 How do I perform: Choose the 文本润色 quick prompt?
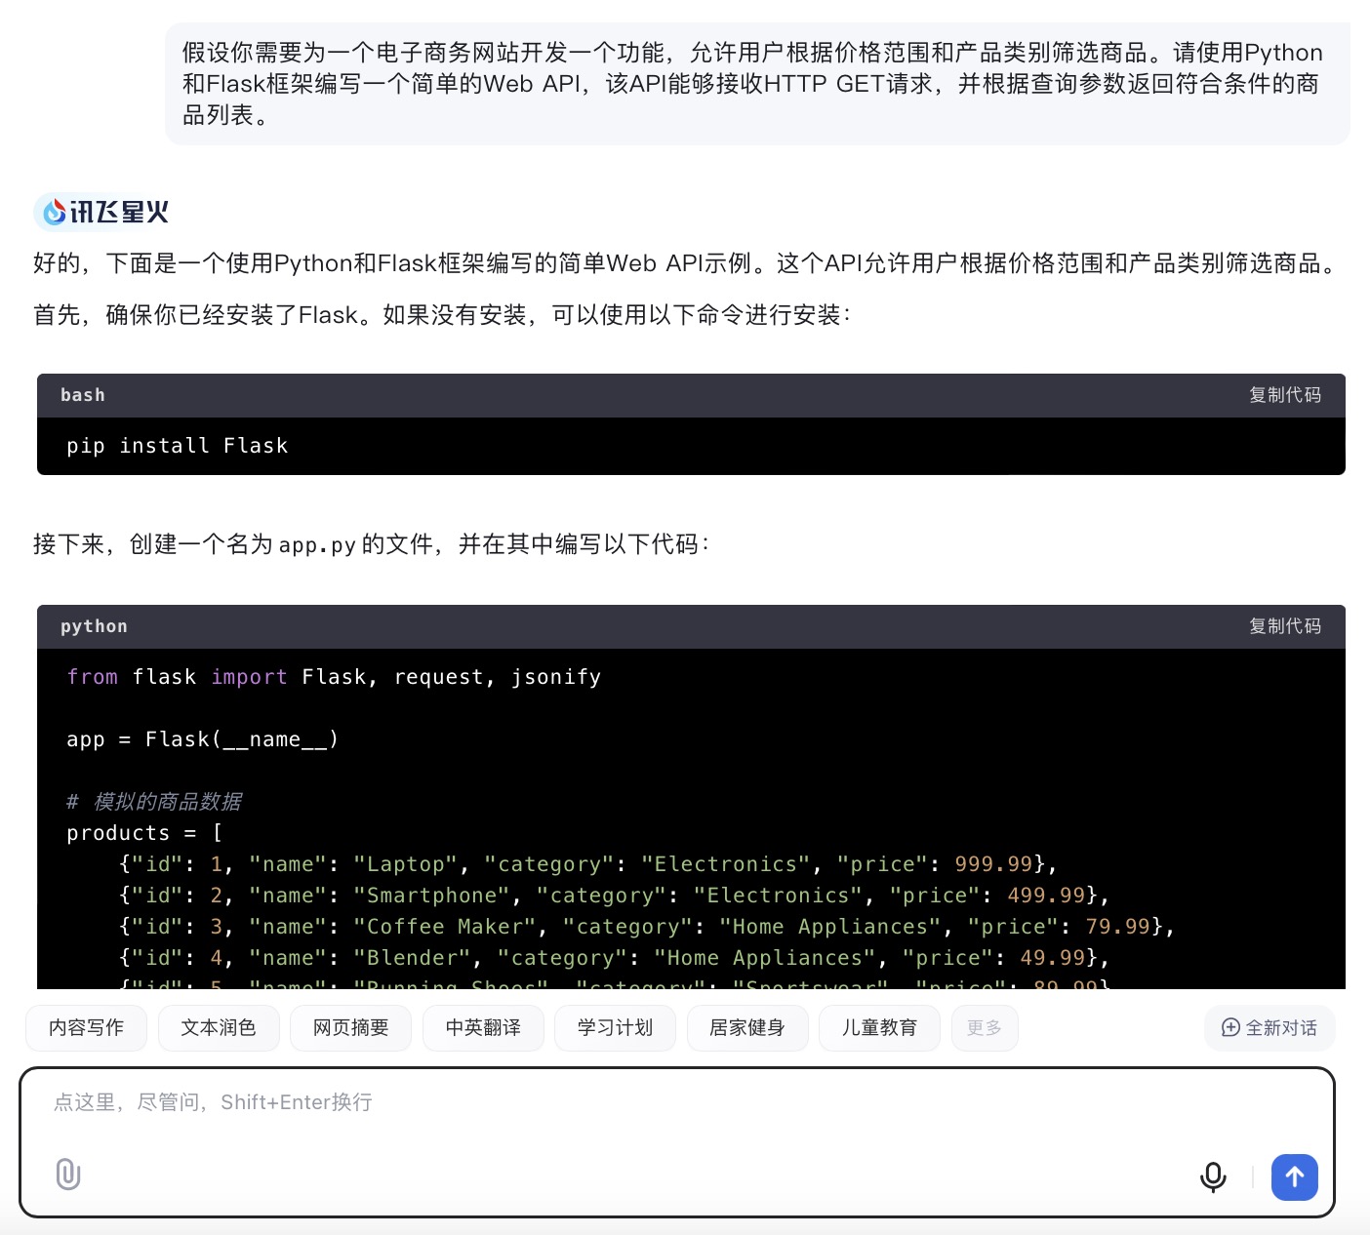pos(219,1027)
